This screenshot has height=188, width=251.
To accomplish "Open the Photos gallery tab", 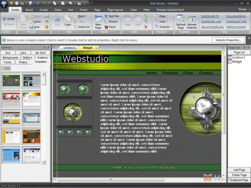I will pos(23,62).
